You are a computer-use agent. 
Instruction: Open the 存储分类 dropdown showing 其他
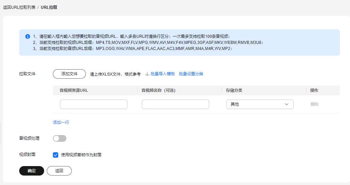[260, 104]
